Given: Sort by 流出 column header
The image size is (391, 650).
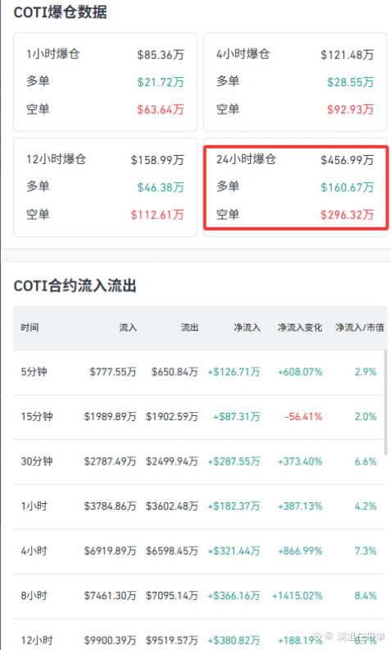Looking at the screenshot, I should tap(189, 327).
